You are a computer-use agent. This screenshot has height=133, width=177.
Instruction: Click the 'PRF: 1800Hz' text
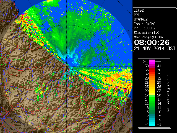pos(145,28)
